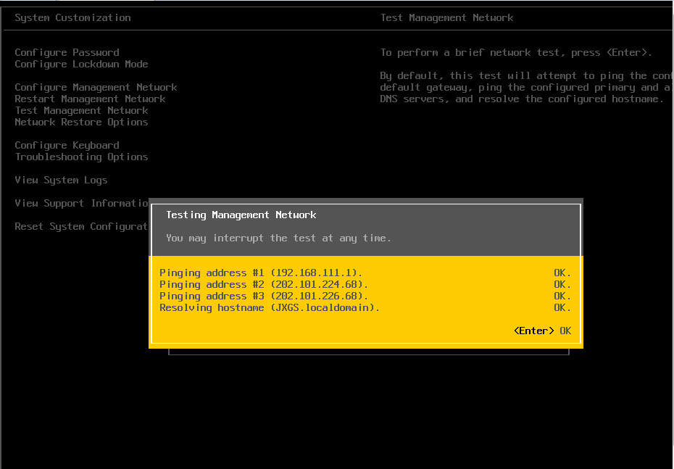
Task: Open Network Restore Options
Action: click(x=81, y=122)
